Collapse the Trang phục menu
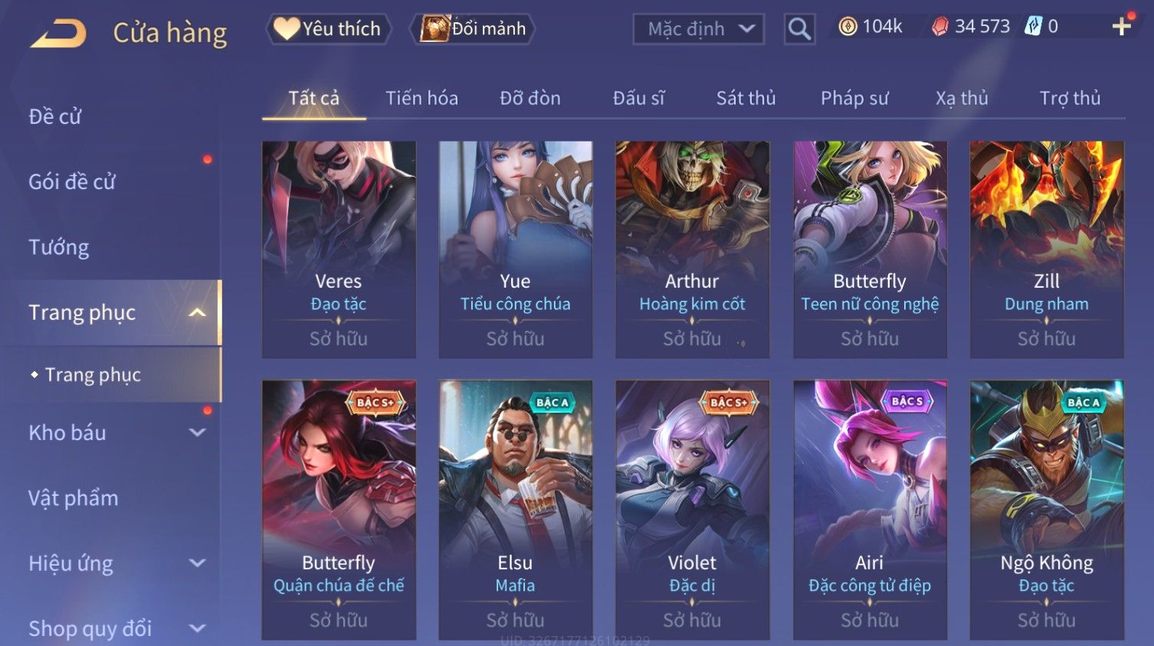The image size is (1154, 646). click(197, 312)
